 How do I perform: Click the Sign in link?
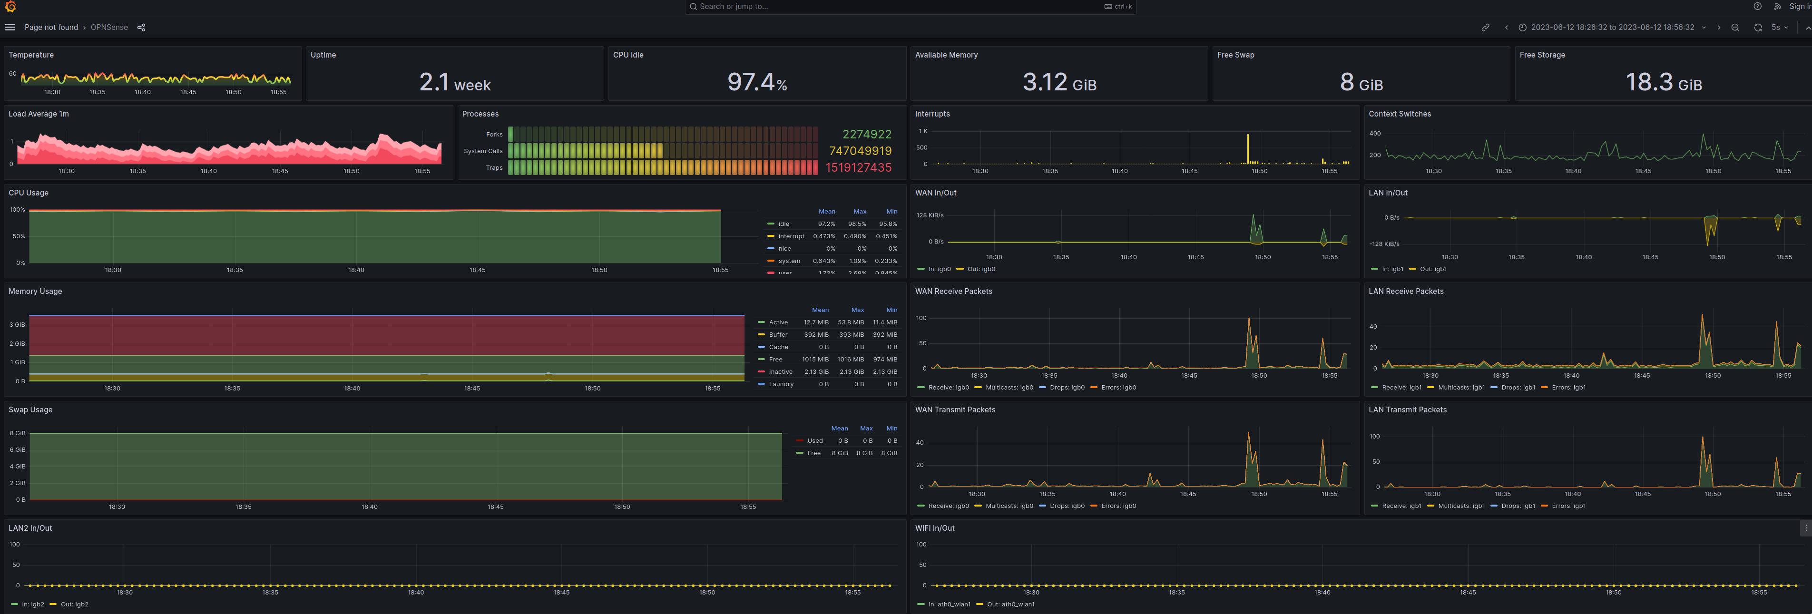click(x=1799, y=6)
